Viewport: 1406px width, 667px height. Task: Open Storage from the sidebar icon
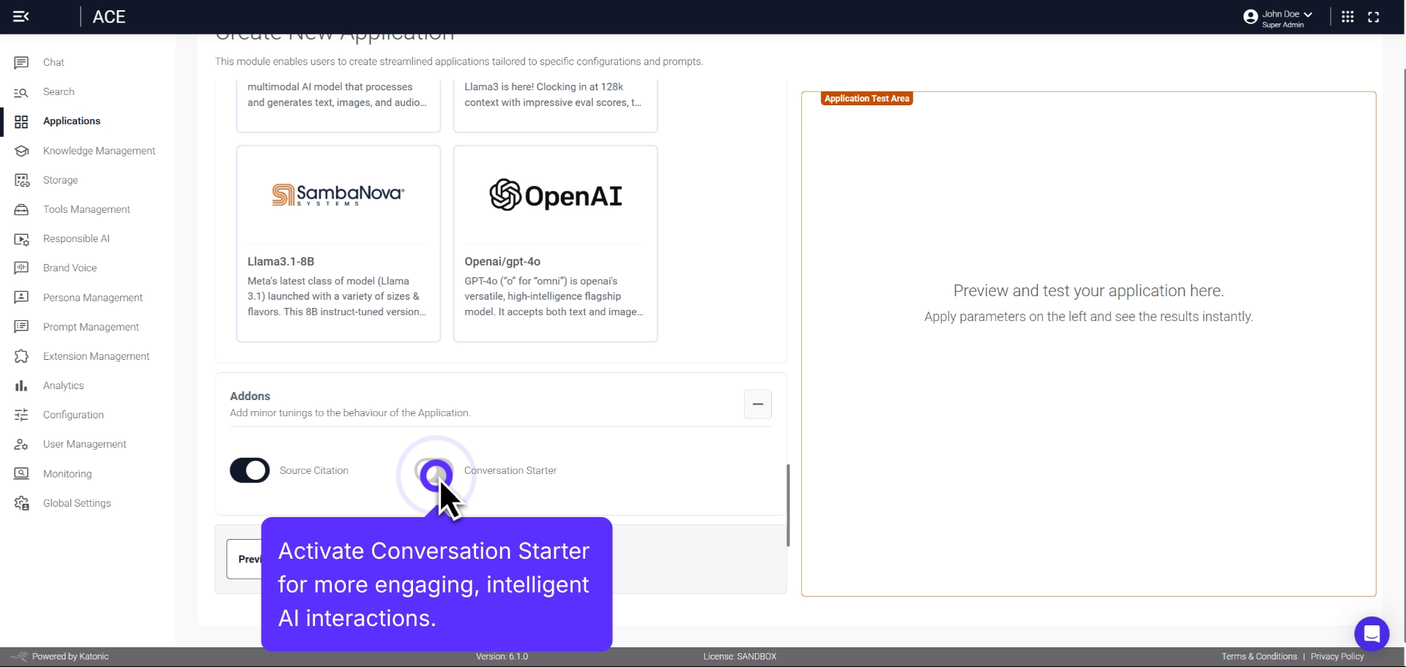click(21, 180)
